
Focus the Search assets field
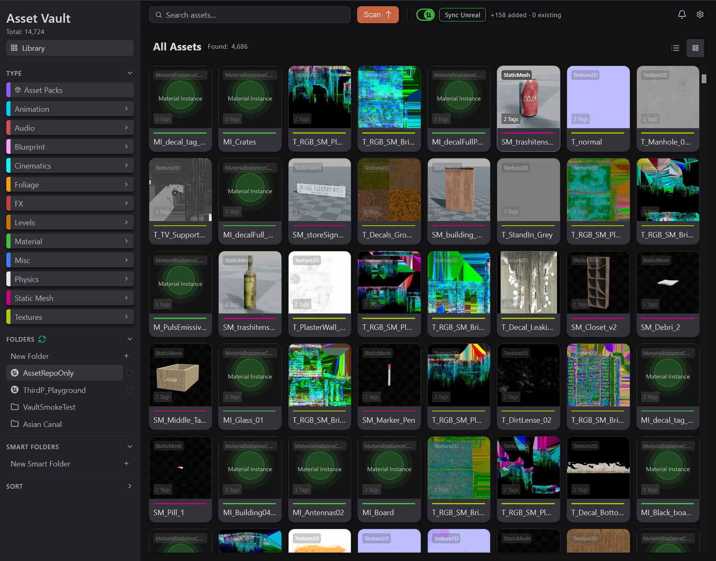pos(250,15)
